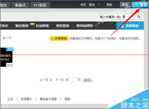Focus the page number input box
Screen dimensions: 149x109
[x=73, y=80]
